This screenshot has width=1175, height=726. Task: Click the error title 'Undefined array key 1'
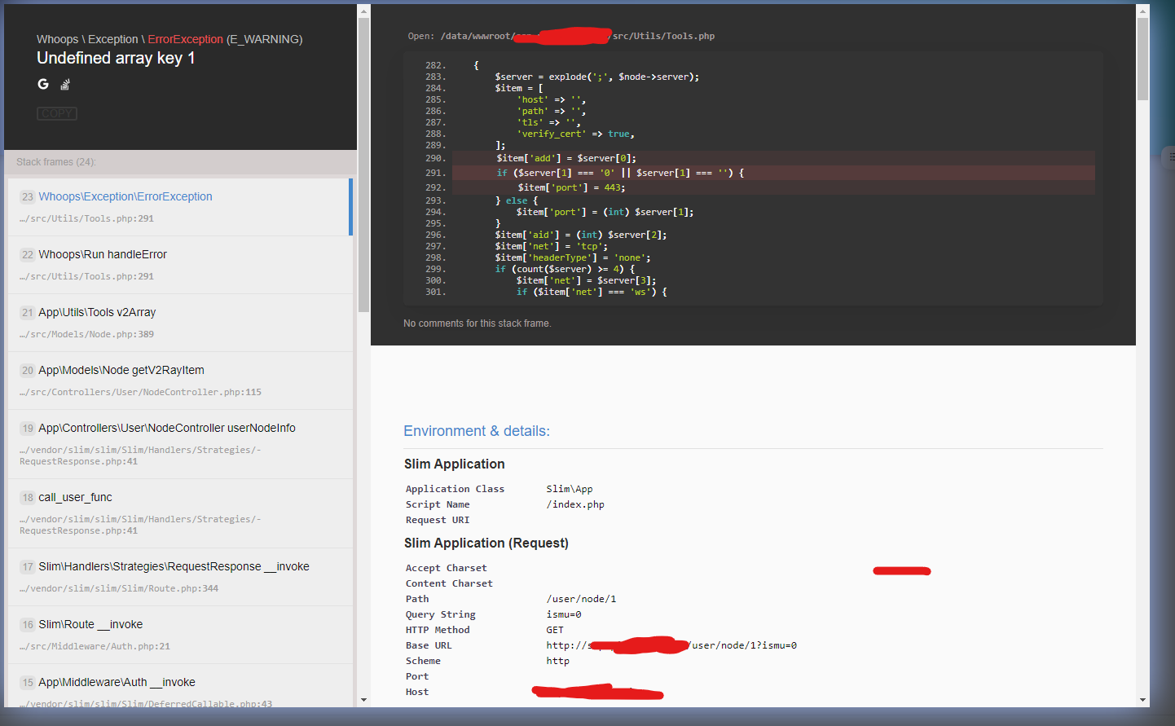tap(117, 58)
